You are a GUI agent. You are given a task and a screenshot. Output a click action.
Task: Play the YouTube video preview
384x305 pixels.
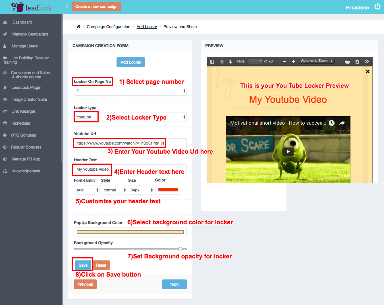point(288,151)
